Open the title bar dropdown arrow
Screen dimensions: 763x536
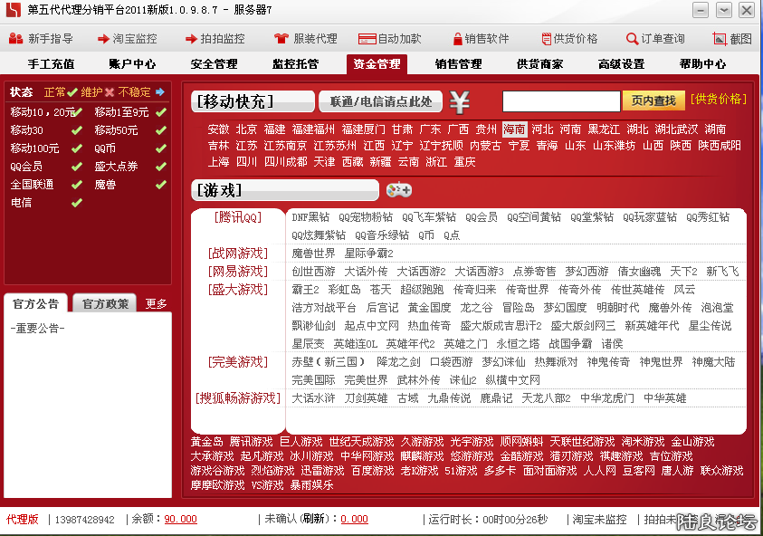(x=722, y=10)
